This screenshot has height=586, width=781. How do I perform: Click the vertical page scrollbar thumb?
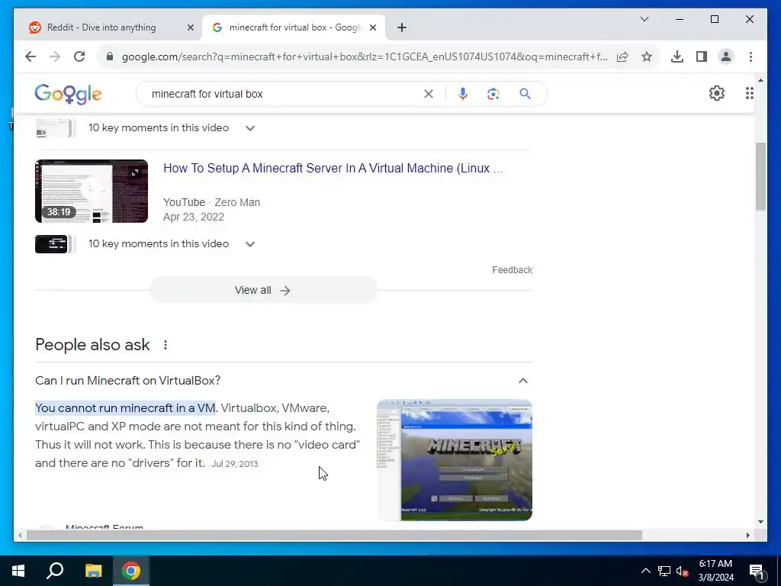click(x=760, y=177)
